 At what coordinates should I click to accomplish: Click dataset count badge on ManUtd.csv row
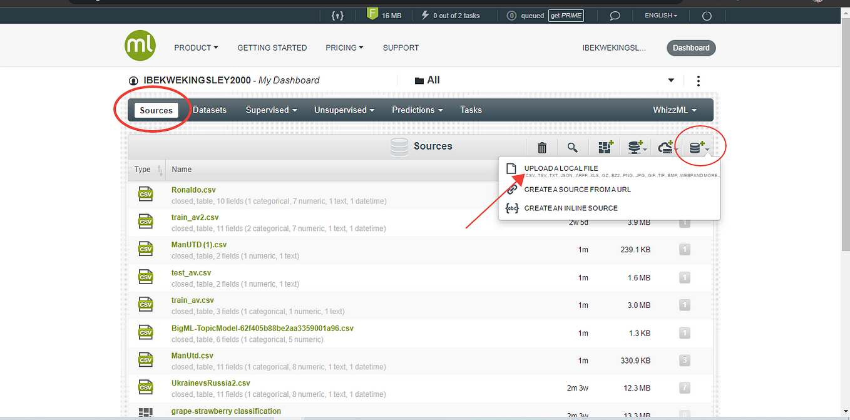[685, 361]
